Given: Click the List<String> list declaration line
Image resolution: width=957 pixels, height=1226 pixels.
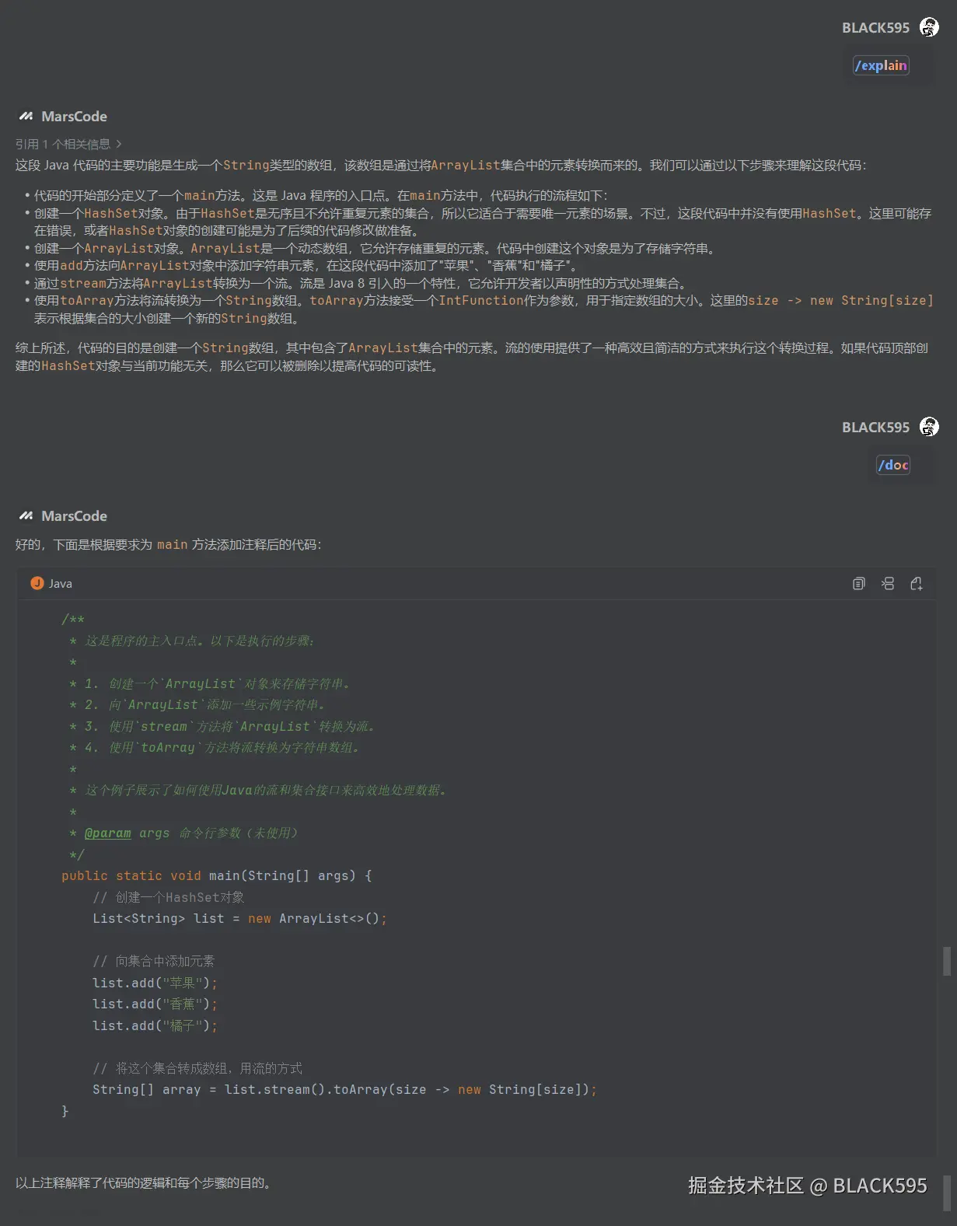Looking at the screenshot, I should point(239,918).
